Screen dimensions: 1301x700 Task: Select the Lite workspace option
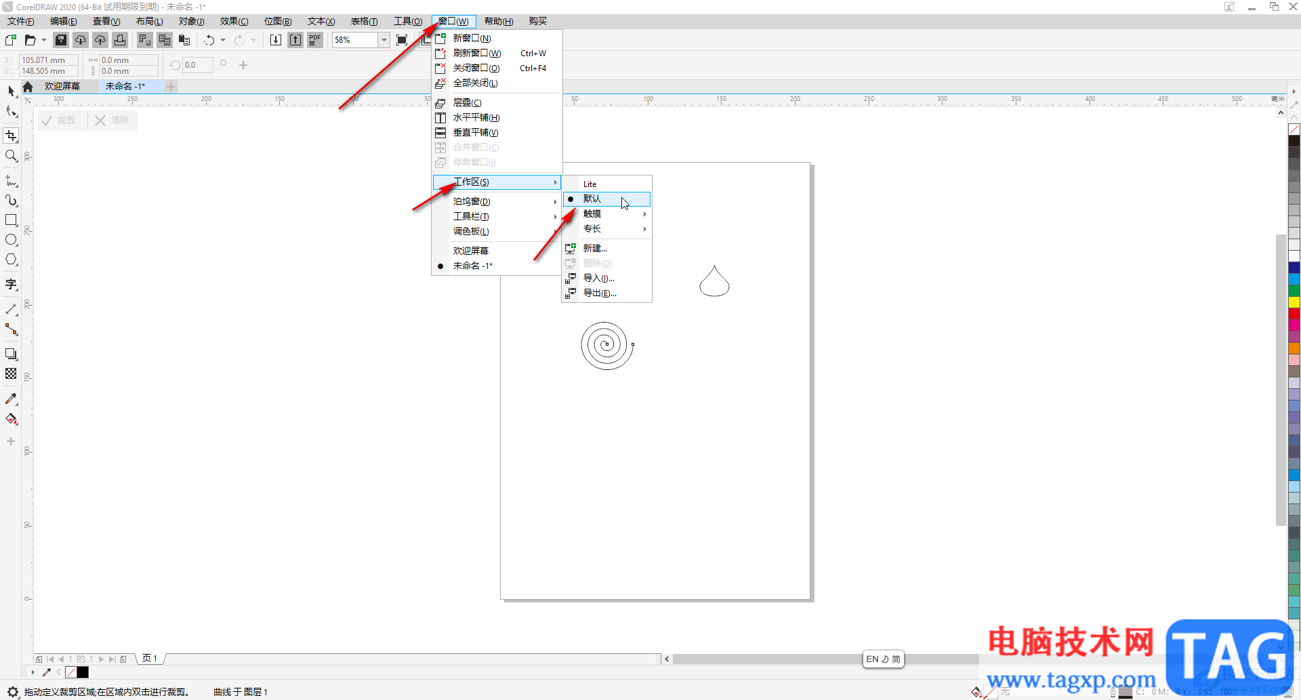[607, 184]
